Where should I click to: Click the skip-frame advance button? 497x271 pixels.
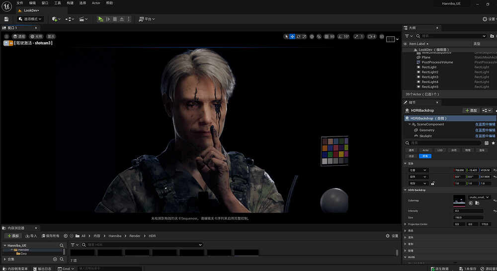coord(108,19)
